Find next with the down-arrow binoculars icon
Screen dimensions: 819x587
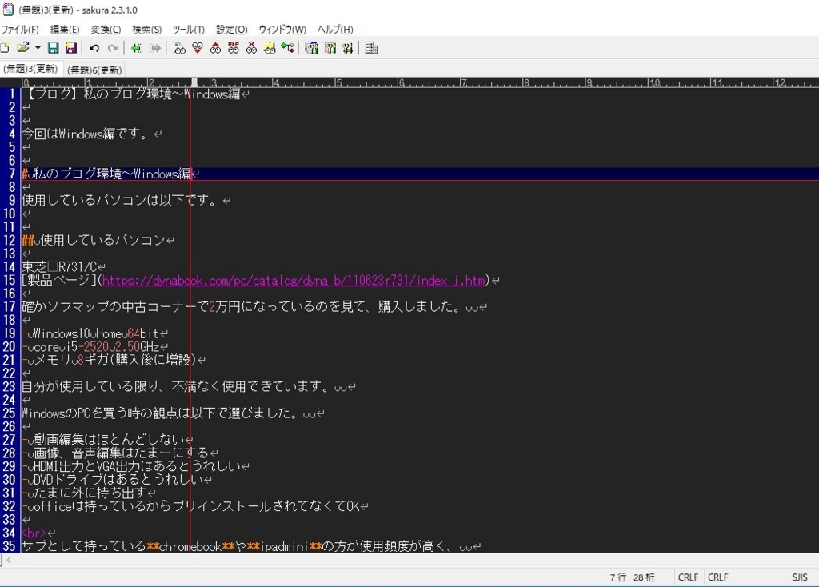click(x=198, y=48)
